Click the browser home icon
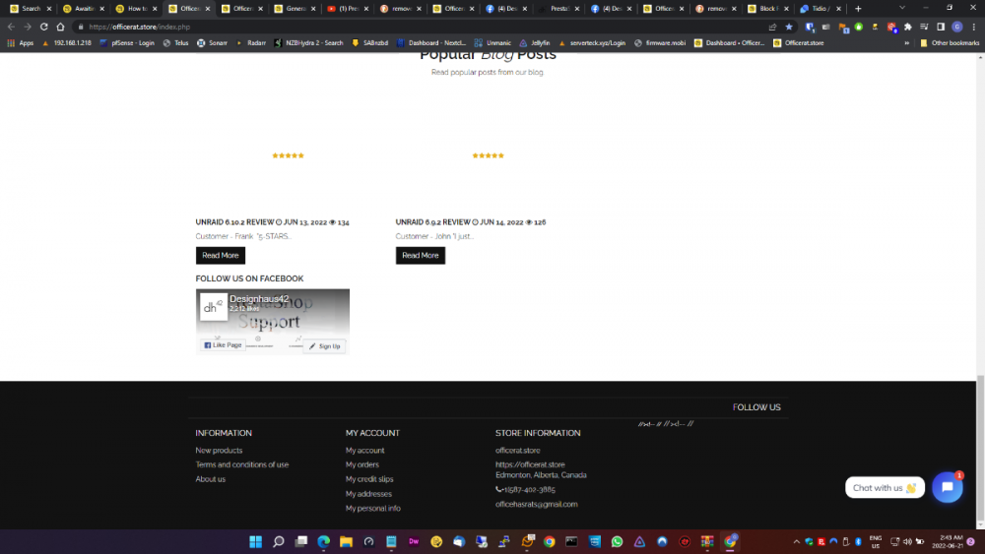This screenshot has height=554, width=985. tap(61, 27)
